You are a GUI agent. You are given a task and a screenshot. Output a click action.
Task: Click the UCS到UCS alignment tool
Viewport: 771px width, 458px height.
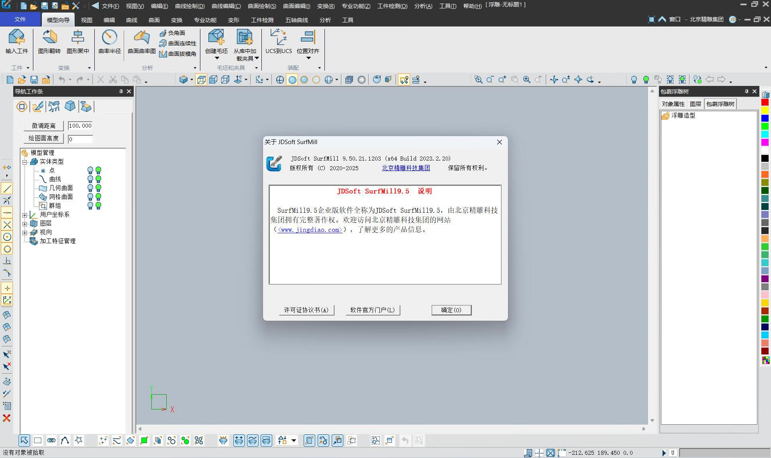point(278,42)
